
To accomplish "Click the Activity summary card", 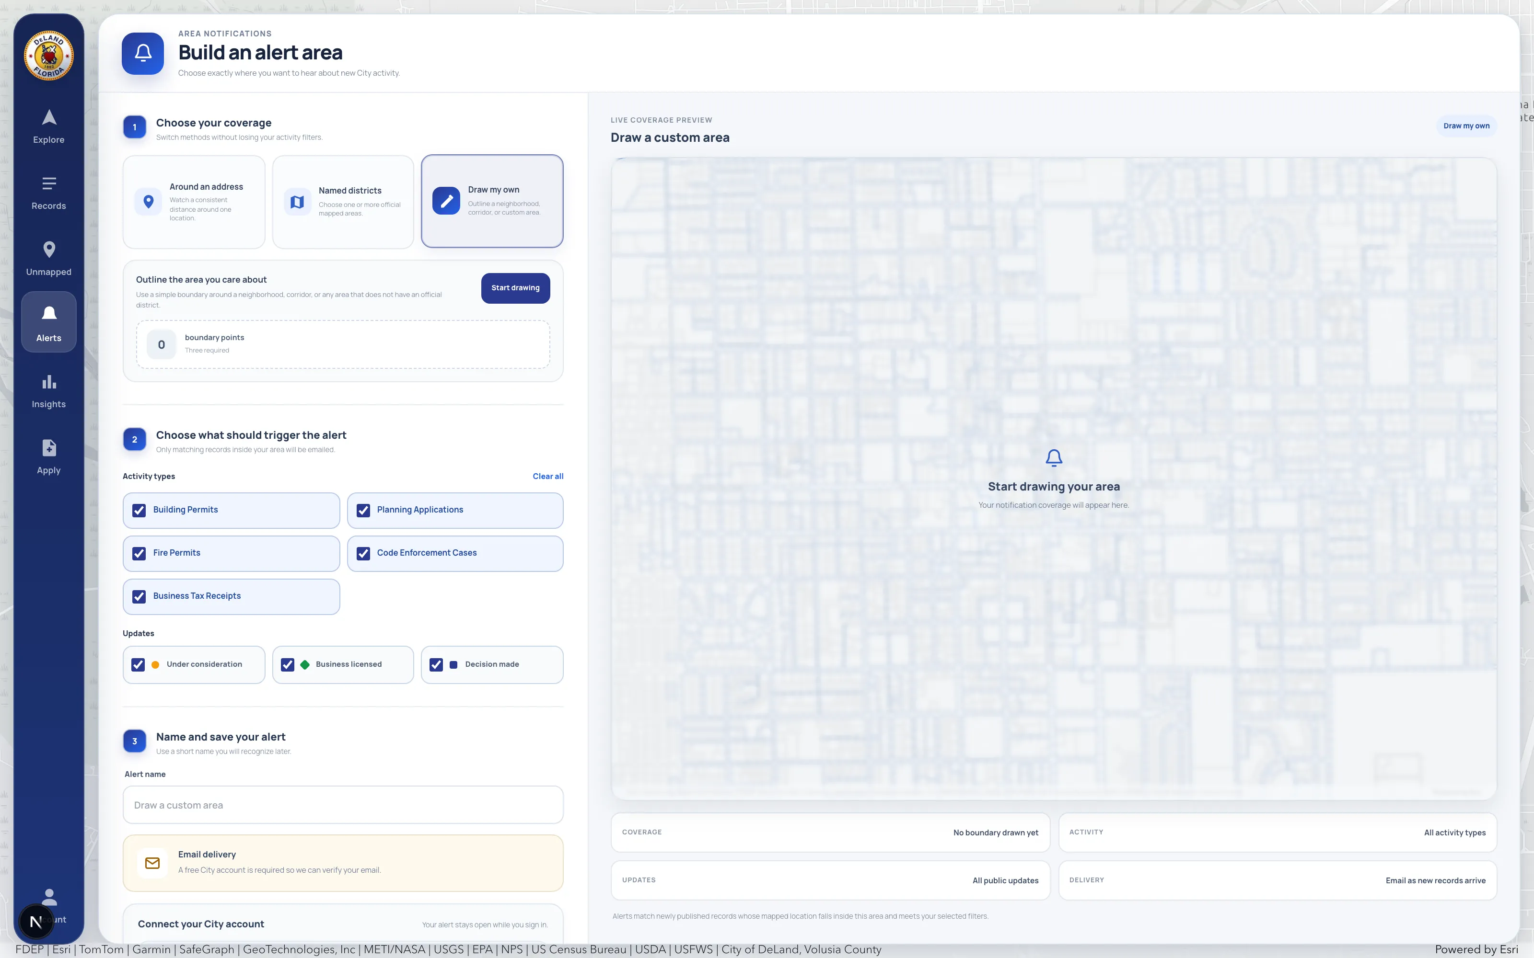I will [1277, 833].
